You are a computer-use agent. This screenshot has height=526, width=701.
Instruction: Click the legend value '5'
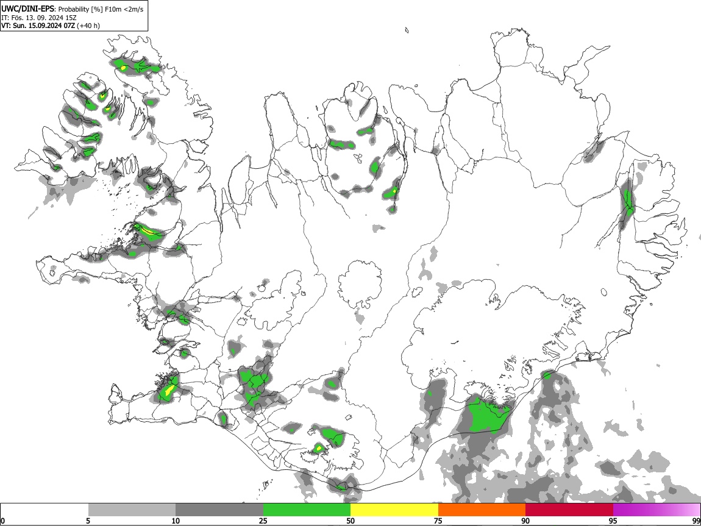[x=88, y=521]
